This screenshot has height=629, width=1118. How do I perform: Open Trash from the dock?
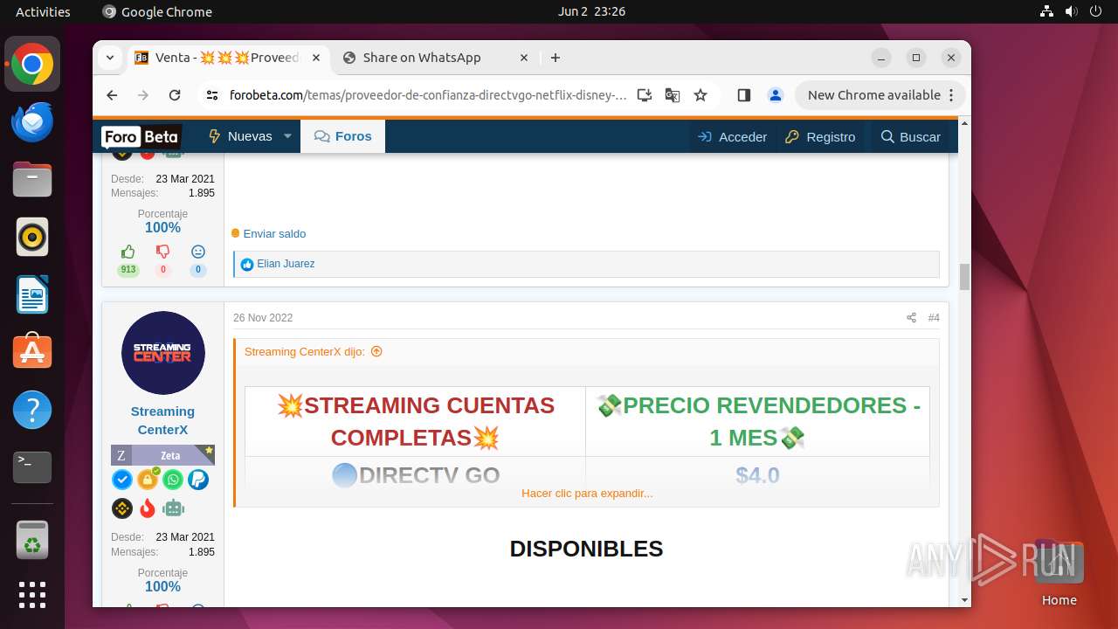click(32, 539)
